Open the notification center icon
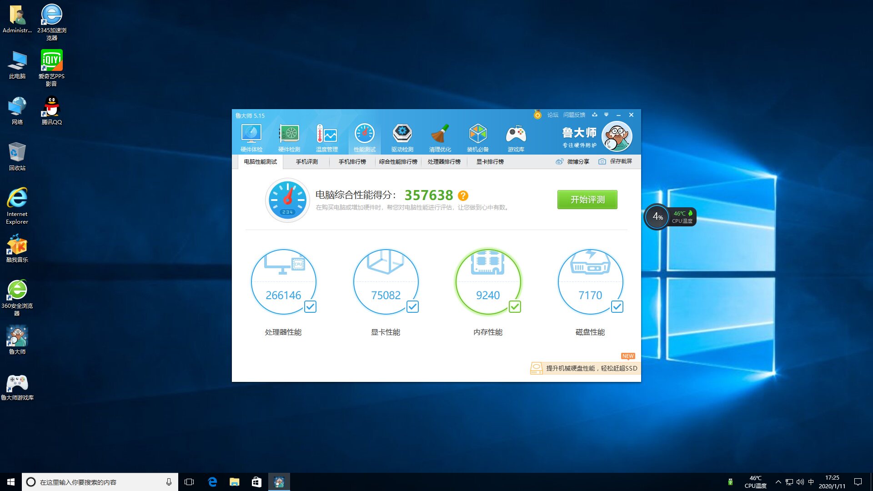This screenshot has height=491, width=873. 858,482
